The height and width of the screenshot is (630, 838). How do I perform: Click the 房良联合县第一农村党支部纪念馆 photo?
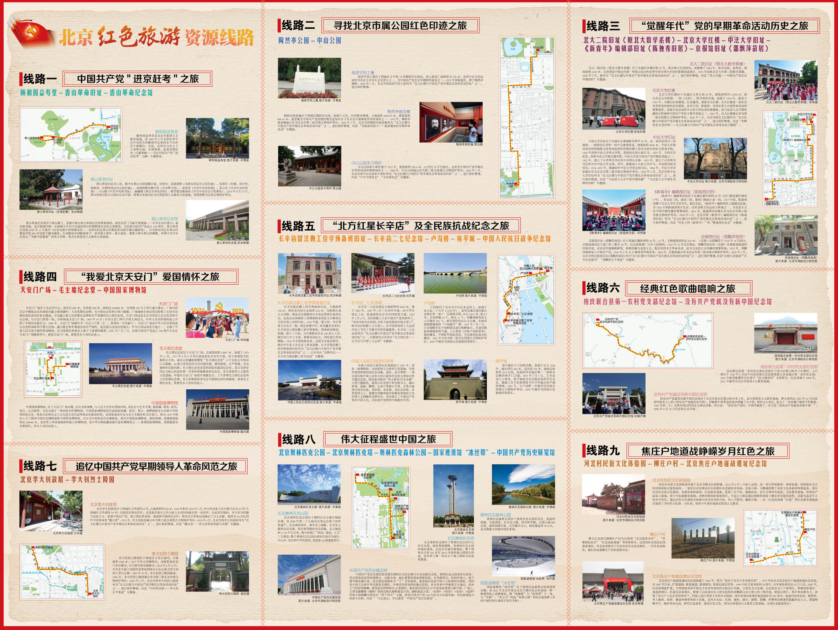coord(786,334)
